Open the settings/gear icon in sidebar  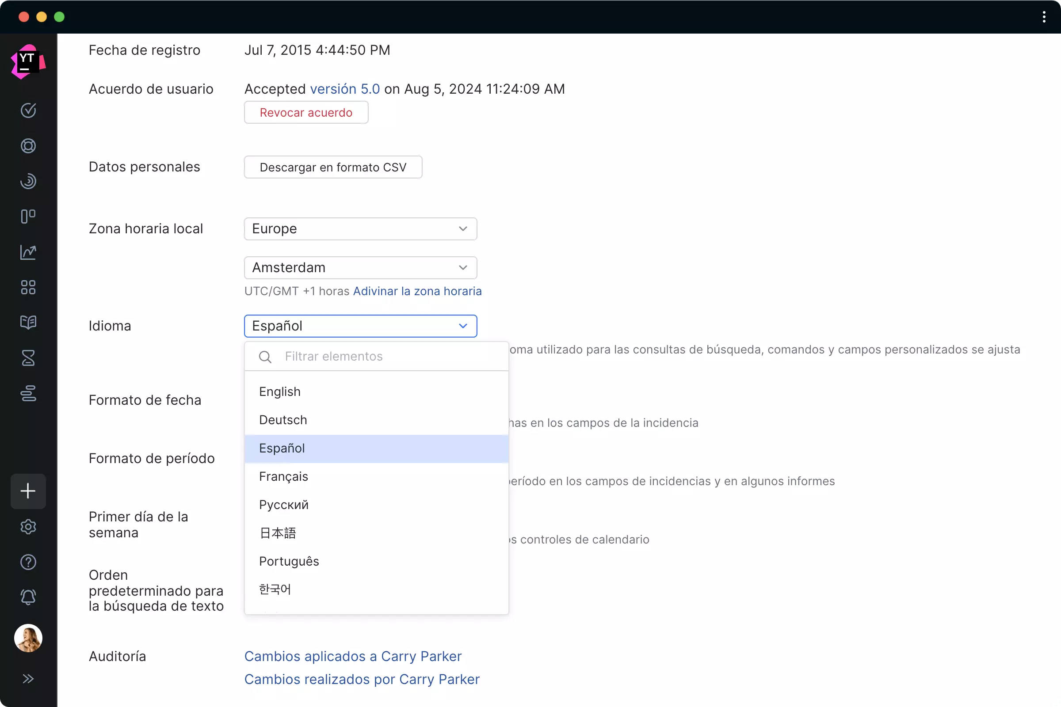(29, 526)
